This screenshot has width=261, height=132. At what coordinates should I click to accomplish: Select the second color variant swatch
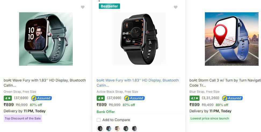[x=109, y=129]
